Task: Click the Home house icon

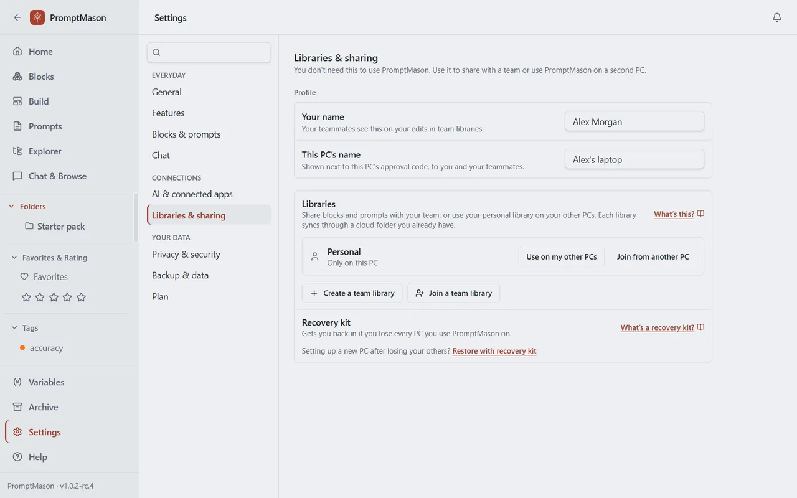Action: tap(17, 52)
